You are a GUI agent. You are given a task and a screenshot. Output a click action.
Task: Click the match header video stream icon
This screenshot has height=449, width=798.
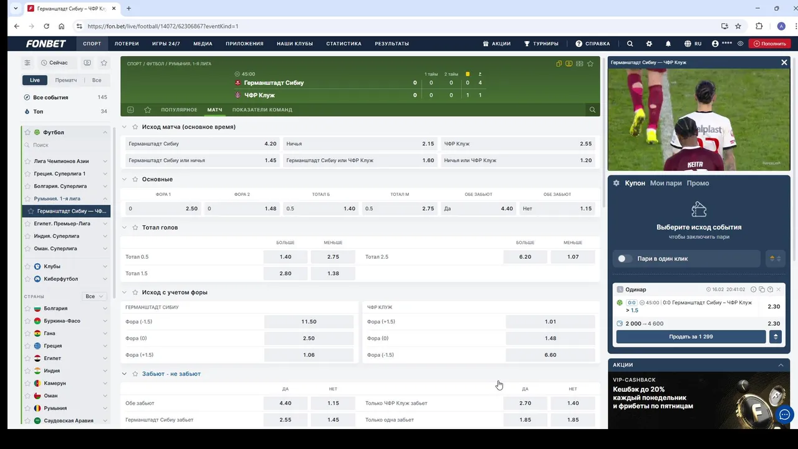point(569,64)
